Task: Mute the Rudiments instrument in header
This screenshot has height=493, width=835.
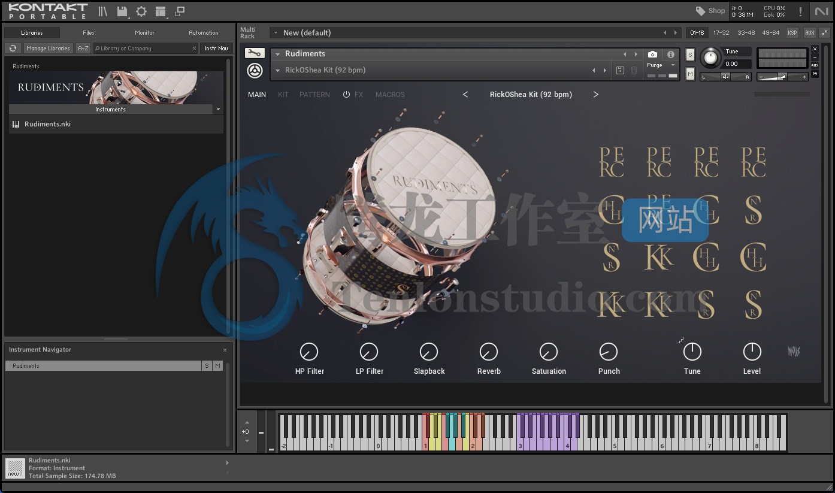Action: [x=690, y=74]
